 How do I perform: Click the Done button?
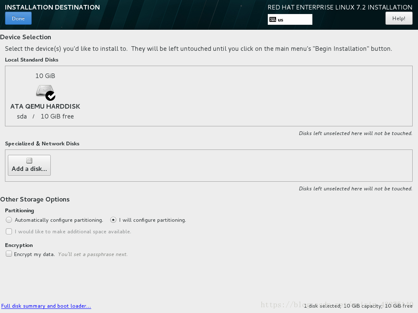[x=18, y=19]
